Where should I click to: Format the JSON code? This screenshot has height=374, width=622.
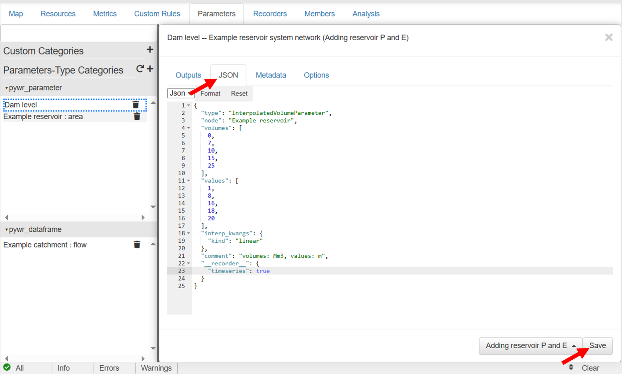coord(210,94)
